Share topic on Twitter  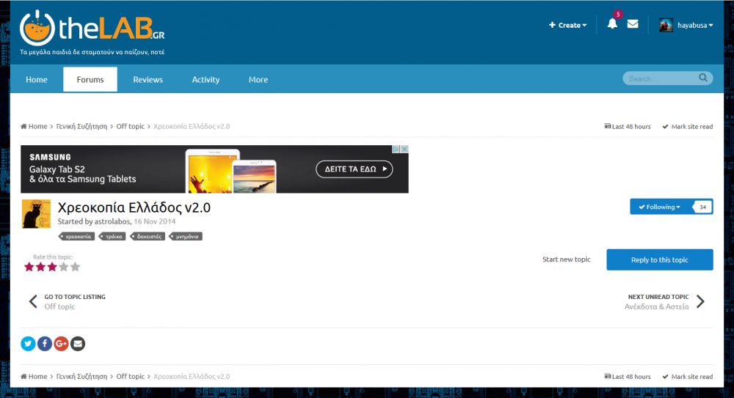pos(28,344)
